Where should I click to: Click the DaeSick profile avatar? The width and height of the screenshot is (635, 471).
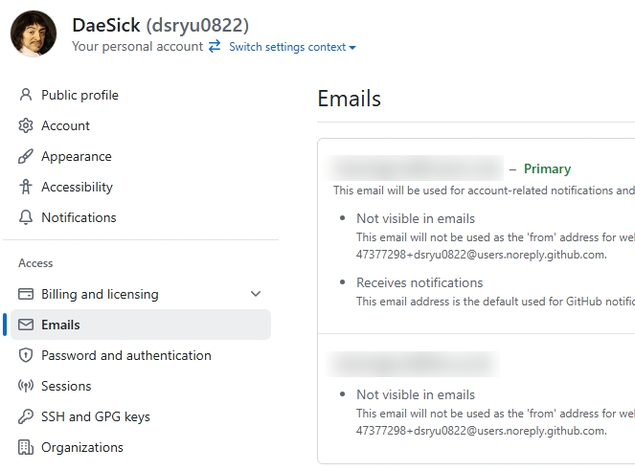tap(34, 34)
